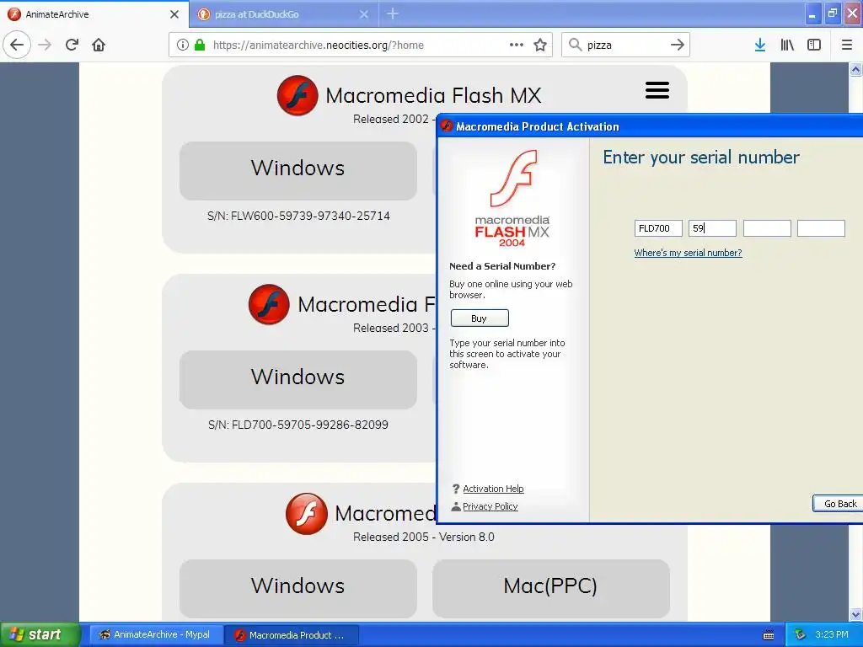Click the search magnifier icon
This screenshot has width=863, height=647.
pyautogui.click(x=575, y=45)
